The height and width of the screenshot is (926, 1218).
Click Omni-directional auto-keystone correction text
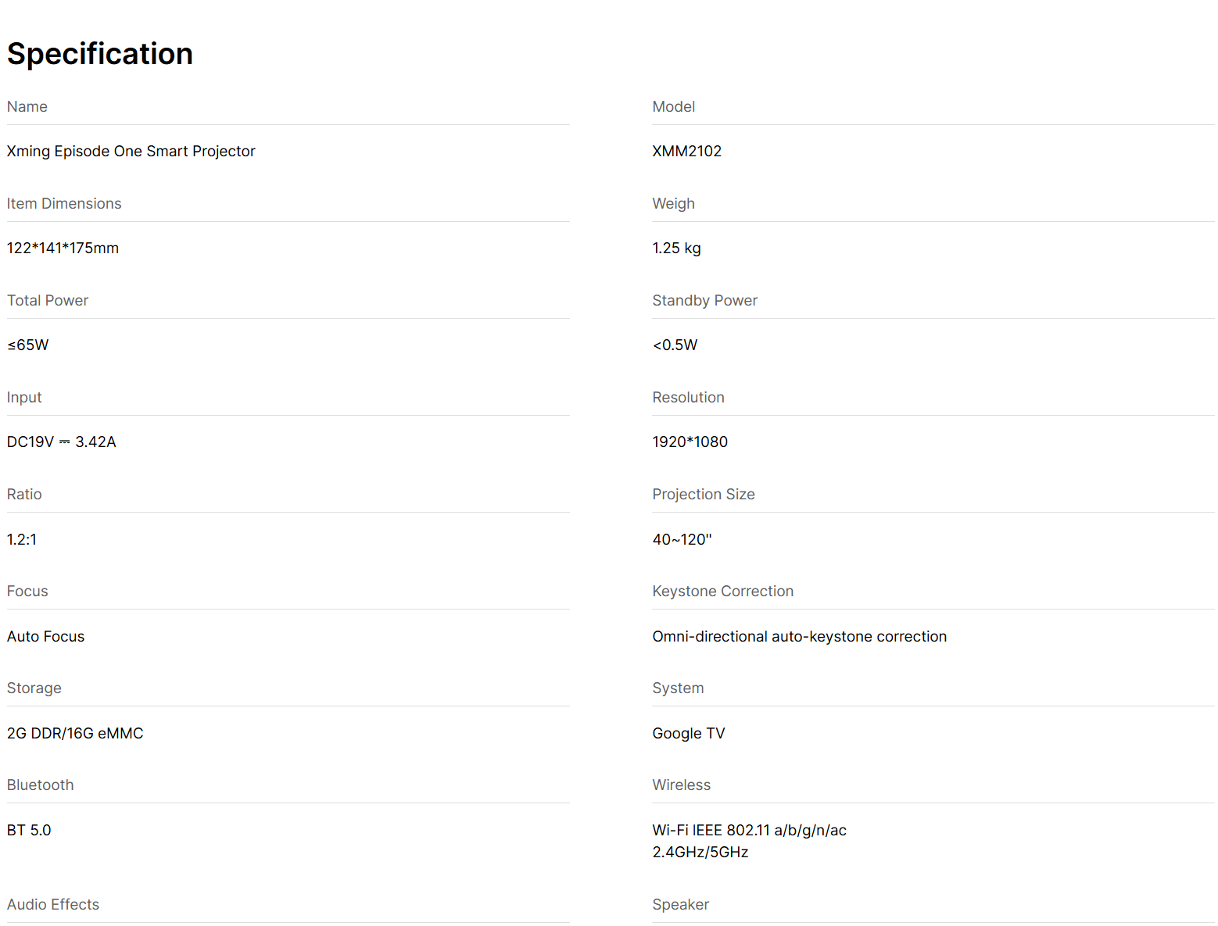800,636
